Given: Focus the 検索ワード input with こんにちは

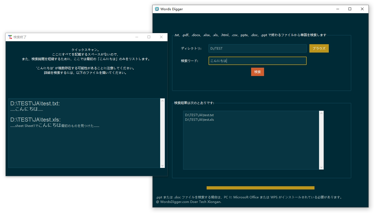Looking at the screenshot, I should coord(257,61).
